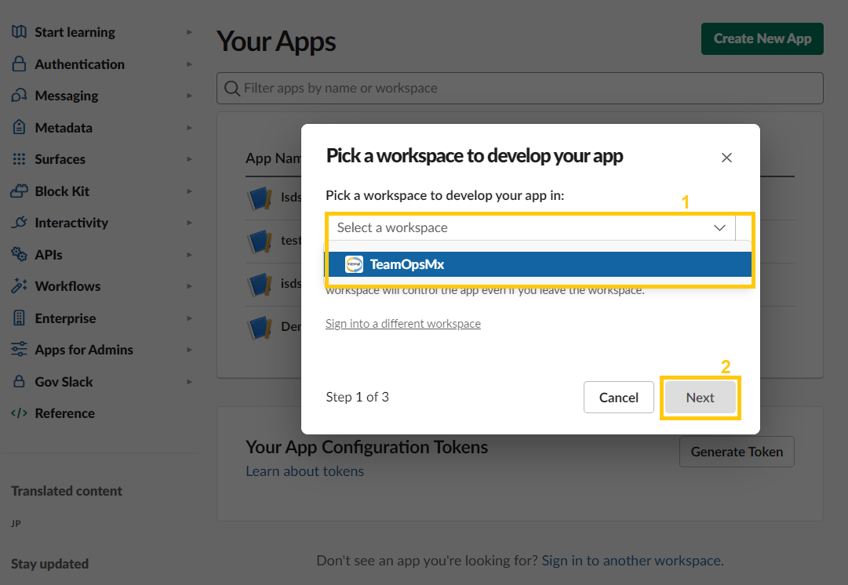Click the APIs gears icon
Screen dimensions: 848x585
pos(20,255)
